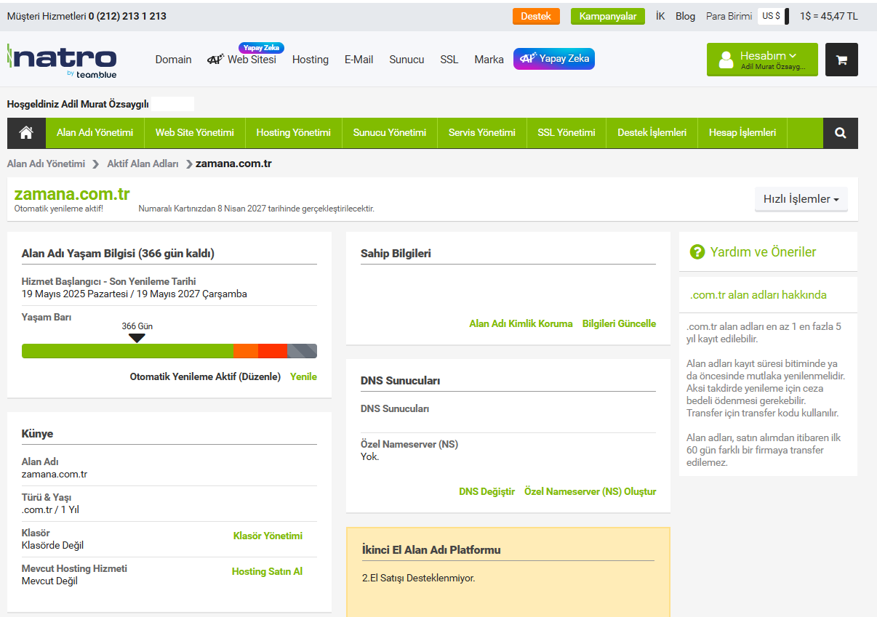The width and height of the screenshot is (877, 617).
Task: Open the Web Site Yönetimi menu
Action: 195,133
